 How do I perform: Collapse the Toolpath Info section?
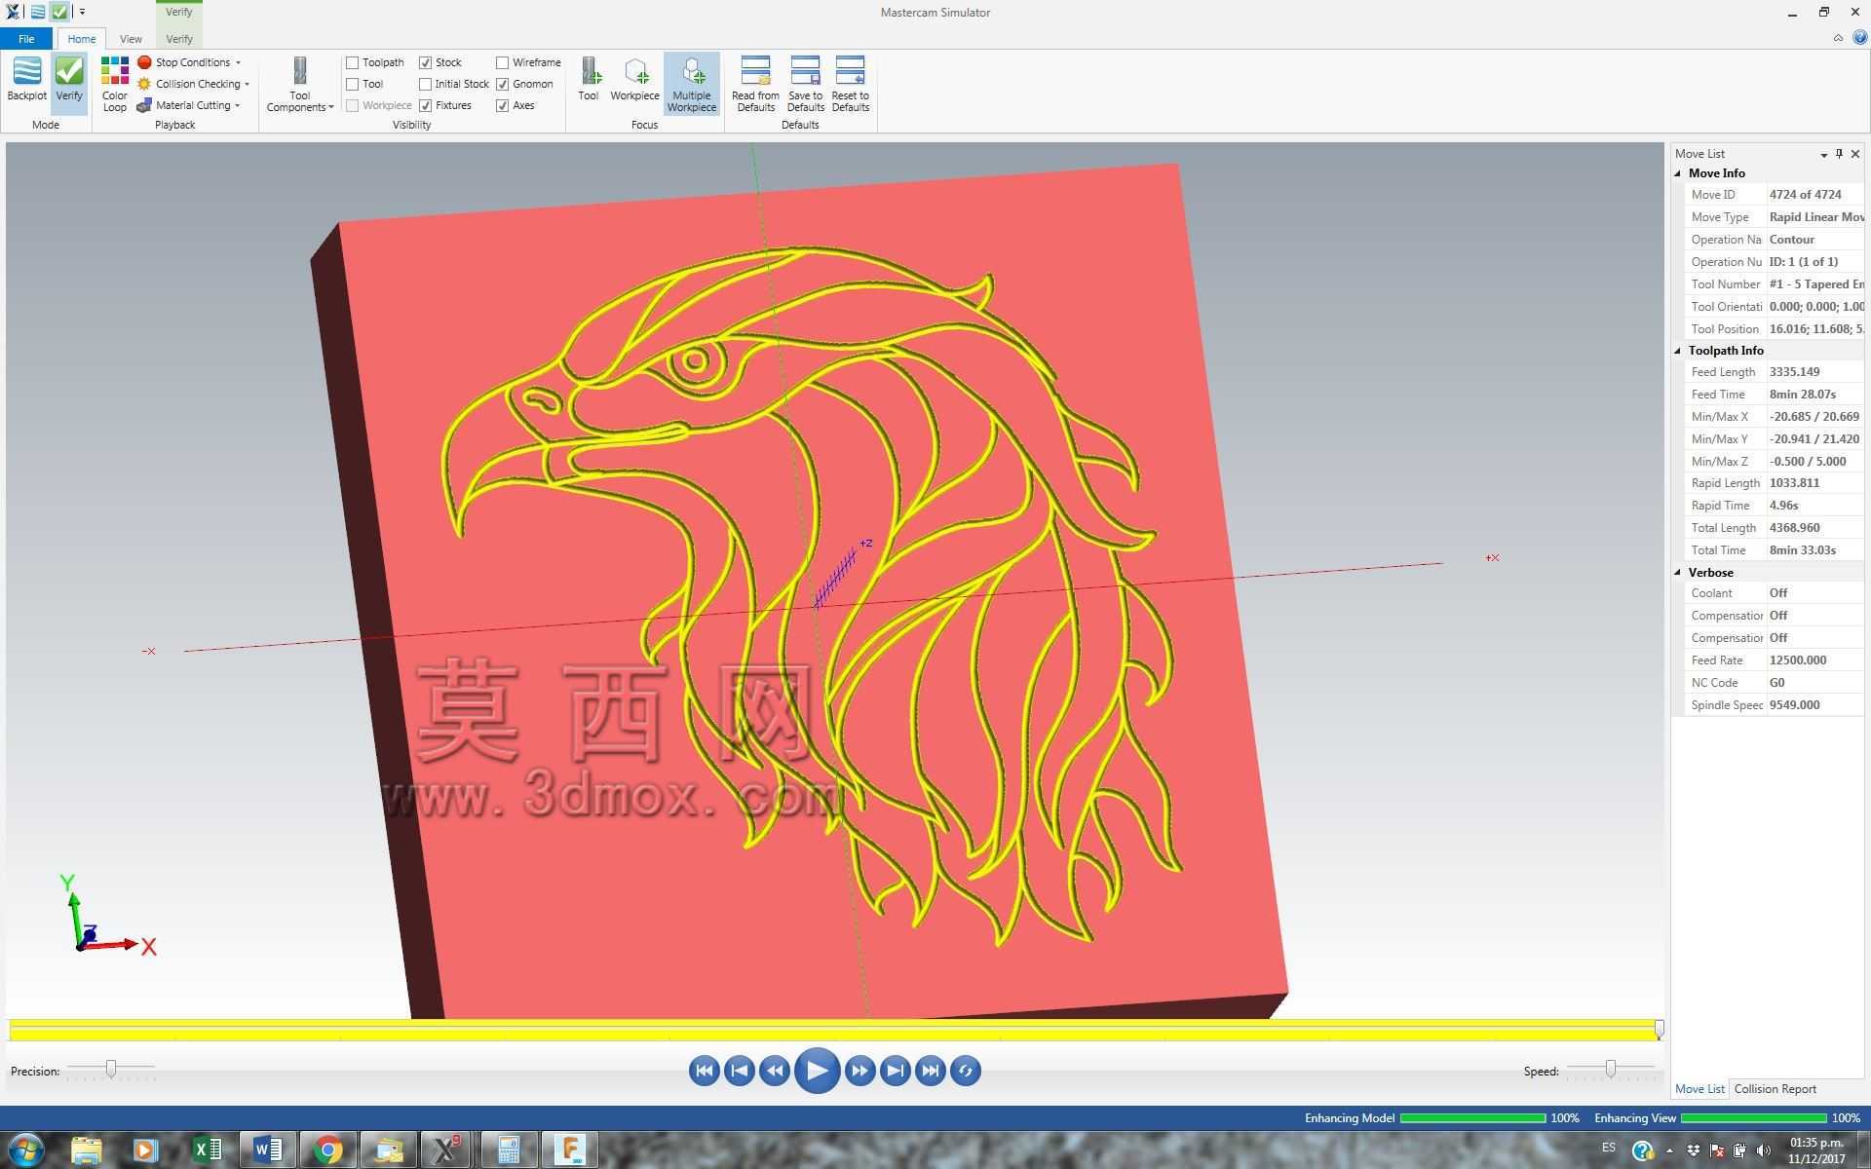point(1678,351)
